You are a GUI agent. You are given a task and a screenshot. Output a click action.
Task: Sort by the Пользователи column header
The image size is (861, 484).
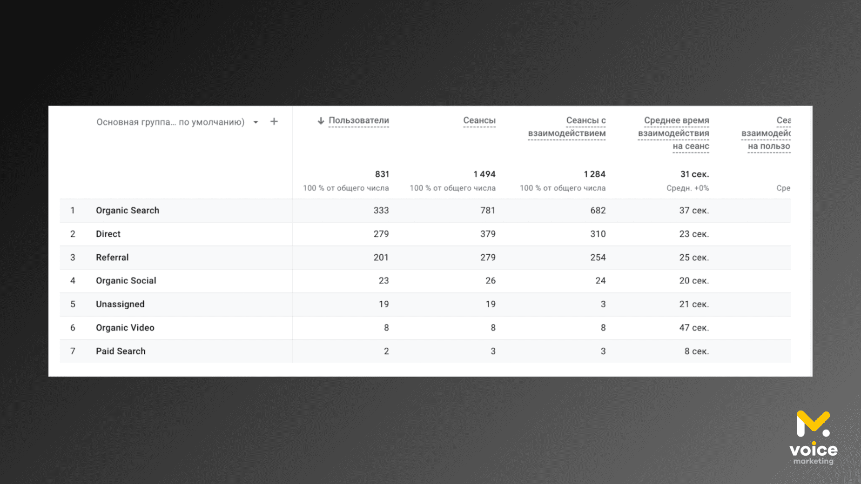[x=358, y=121]
